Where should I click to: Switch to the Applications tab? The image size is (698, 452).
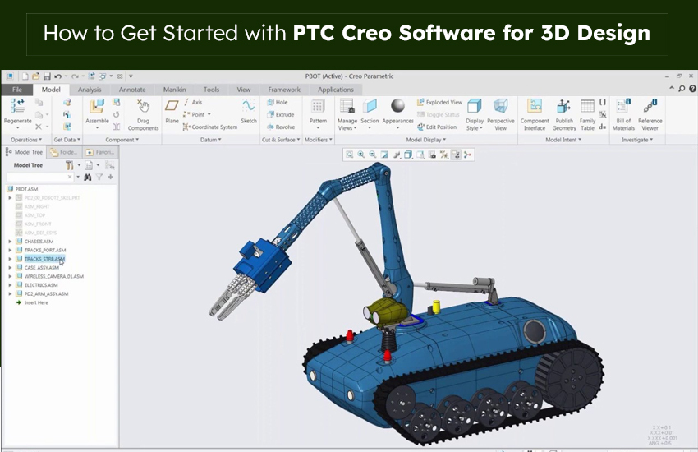click(x=336, y=90)
